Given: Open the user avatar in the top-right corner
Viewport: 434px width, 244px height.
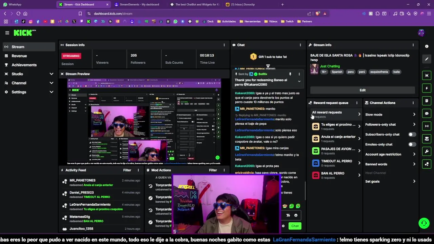Looking at the screenshot, I should [x=421, y=33].
